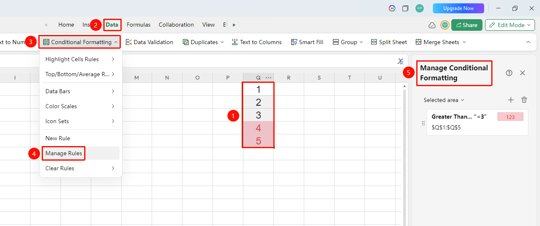540x226 pixels.
Task: Select column U header
Action: tap(380, 77)
